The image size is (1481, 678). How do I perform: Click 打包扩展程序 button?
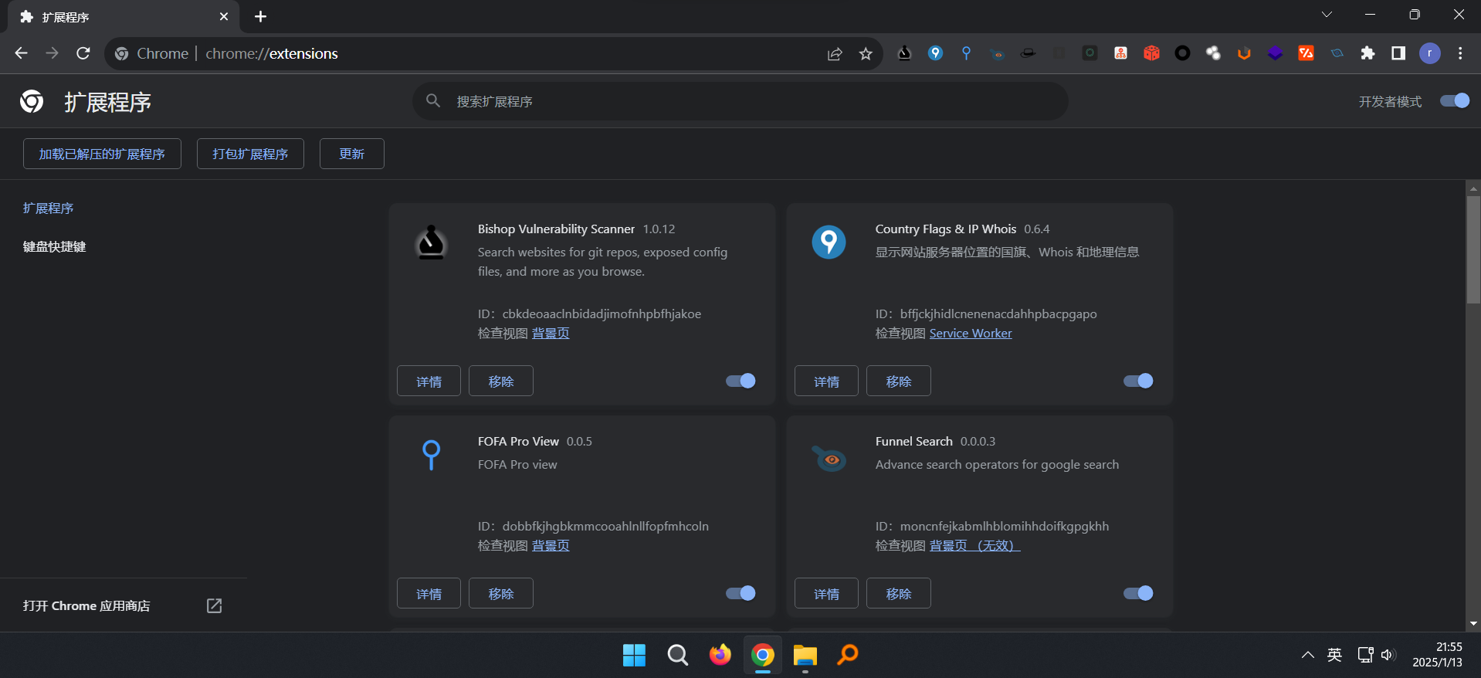(x=250, y=154)
